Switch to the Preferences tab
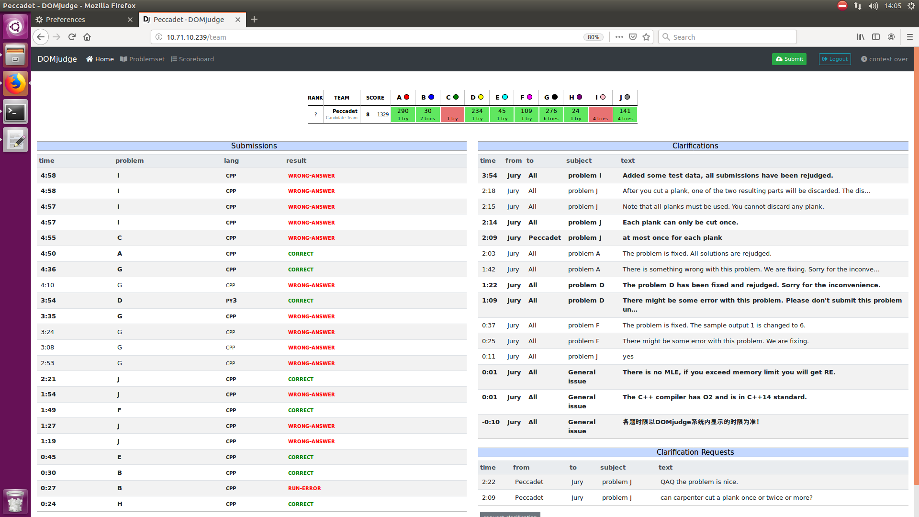The image size is (919, 517). [66, 20]
